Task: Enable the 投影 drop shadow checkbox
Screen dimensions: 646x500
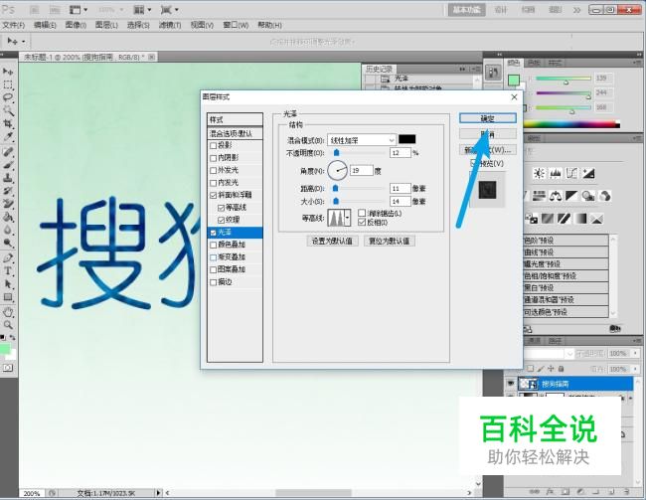Action: click(x=213, y=145)
